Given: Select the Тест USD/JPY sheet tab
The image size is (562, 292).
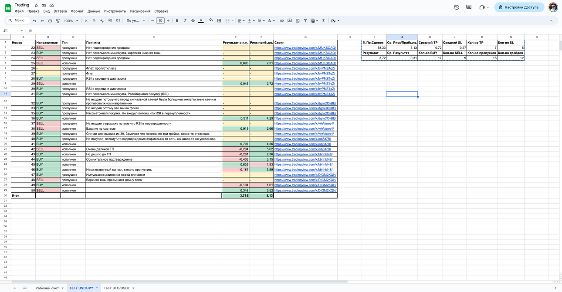Looking at the screenshot, I should (84, 288).
